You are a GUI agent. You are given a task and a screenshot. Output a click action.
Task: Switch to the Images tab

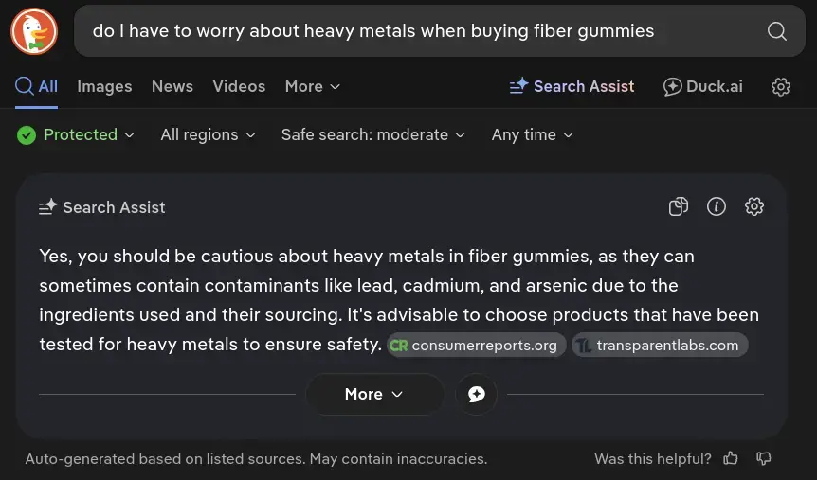[x=104, y=86]
